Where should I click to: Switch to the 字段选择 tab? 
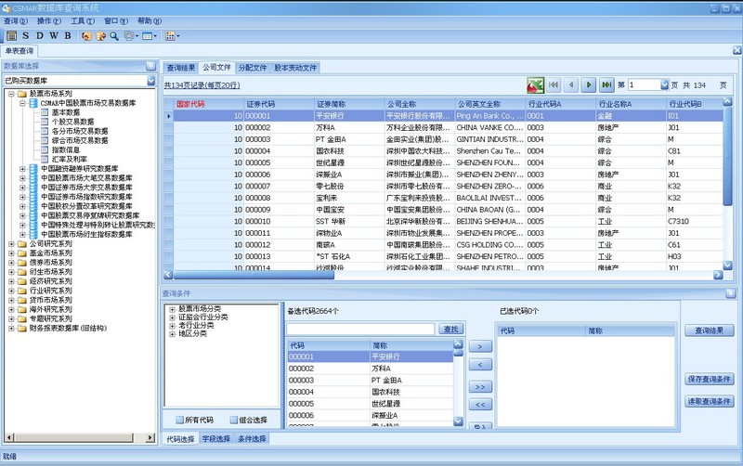[216, 439]
